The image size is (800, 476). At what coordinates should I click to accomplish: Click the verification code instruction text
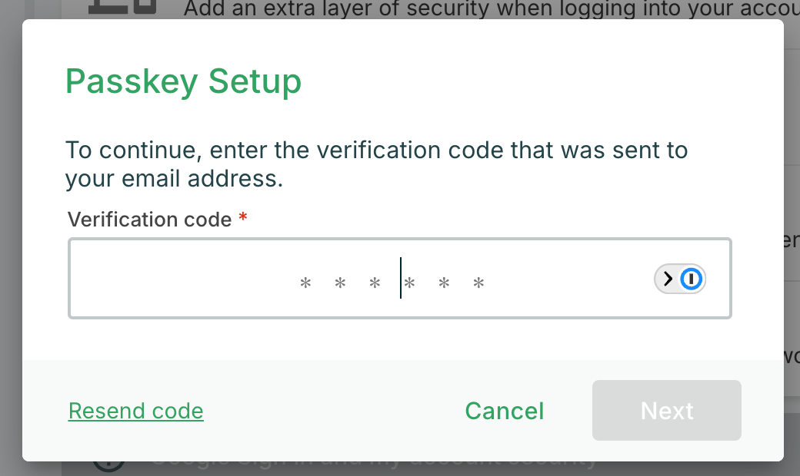pyautogui.click(x=376, y=164)
